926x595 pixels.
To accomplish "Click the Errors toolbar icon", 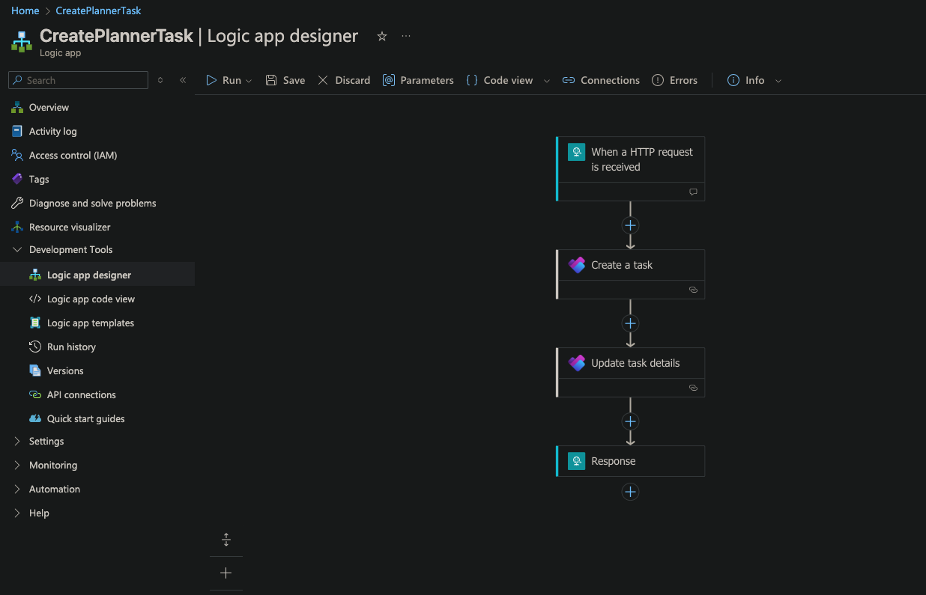I will click(x=658, y=80).
